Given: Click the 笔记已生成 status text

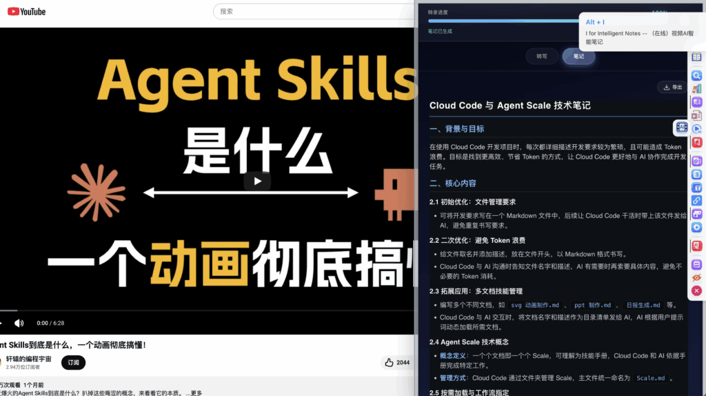Looking at the screenshot, I should tap(440, 32).
